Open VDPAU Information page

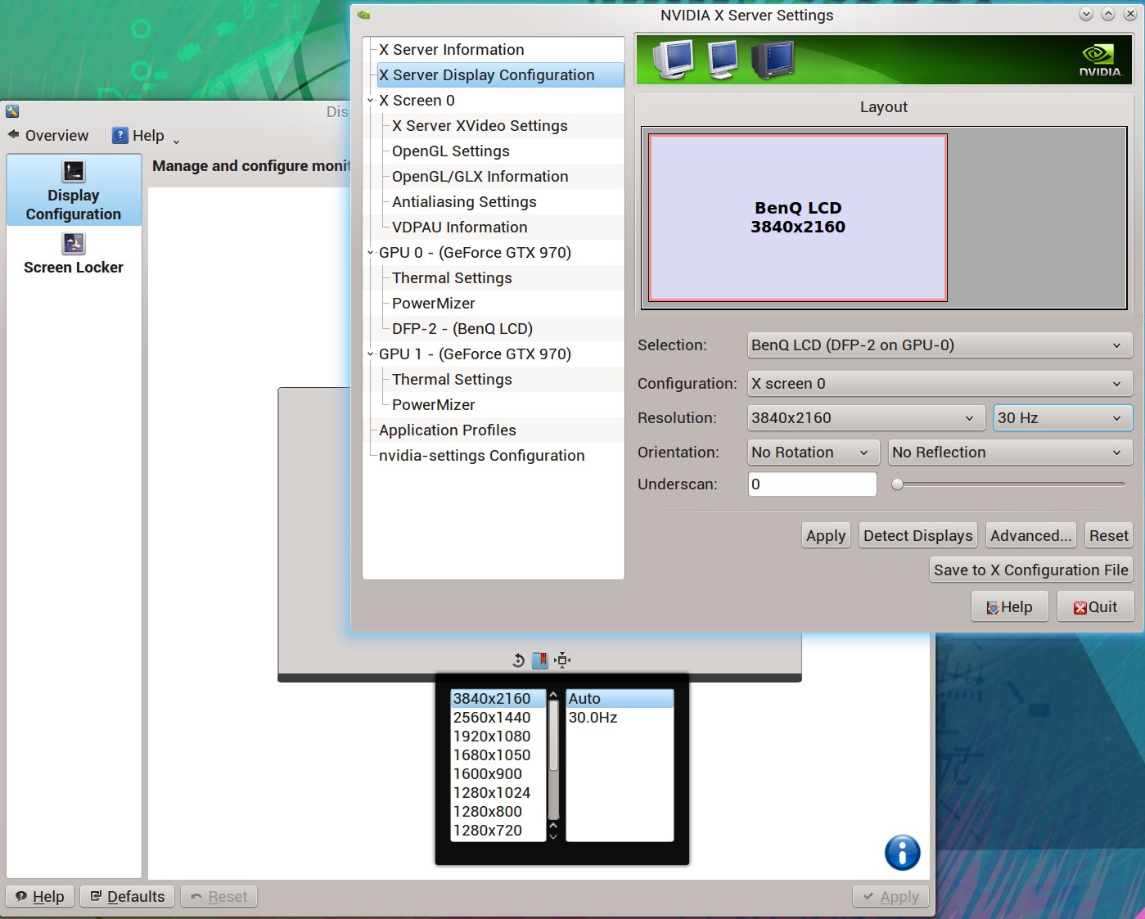459,227
